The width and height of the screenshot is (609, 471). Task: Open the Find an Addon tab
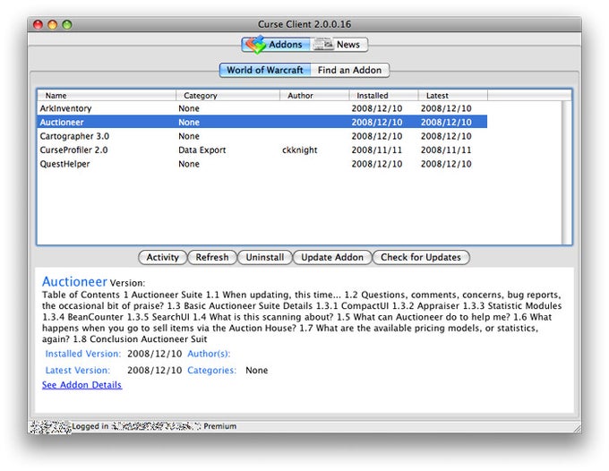coord(349,70)
